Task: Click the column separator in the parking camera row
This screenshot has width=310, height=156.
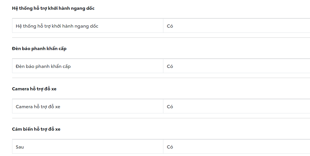Action: [x=163, y=106]
